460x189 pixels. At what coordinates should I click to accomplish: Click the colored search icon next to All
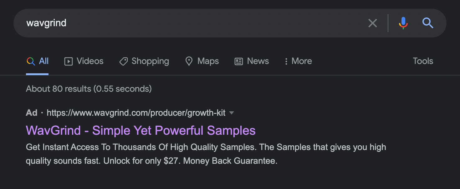pyautogui.click(x=30, y=61)
